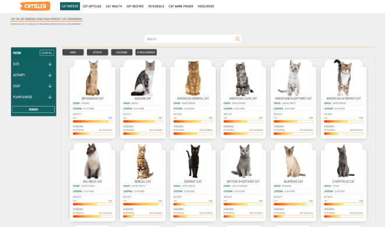
Task: Open the Cat Recipes menu item
Action: pos(135,6)
